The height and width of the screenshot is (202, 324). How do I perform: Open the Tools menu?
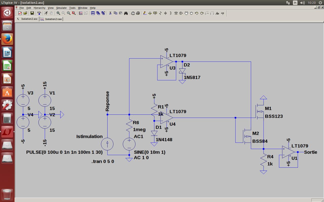tap(72, 8)
